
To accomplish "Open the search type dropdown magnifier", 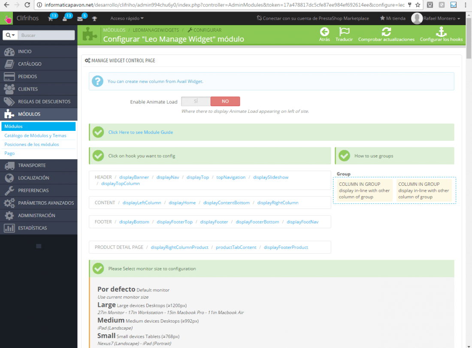I will click(x=10, y=35).
